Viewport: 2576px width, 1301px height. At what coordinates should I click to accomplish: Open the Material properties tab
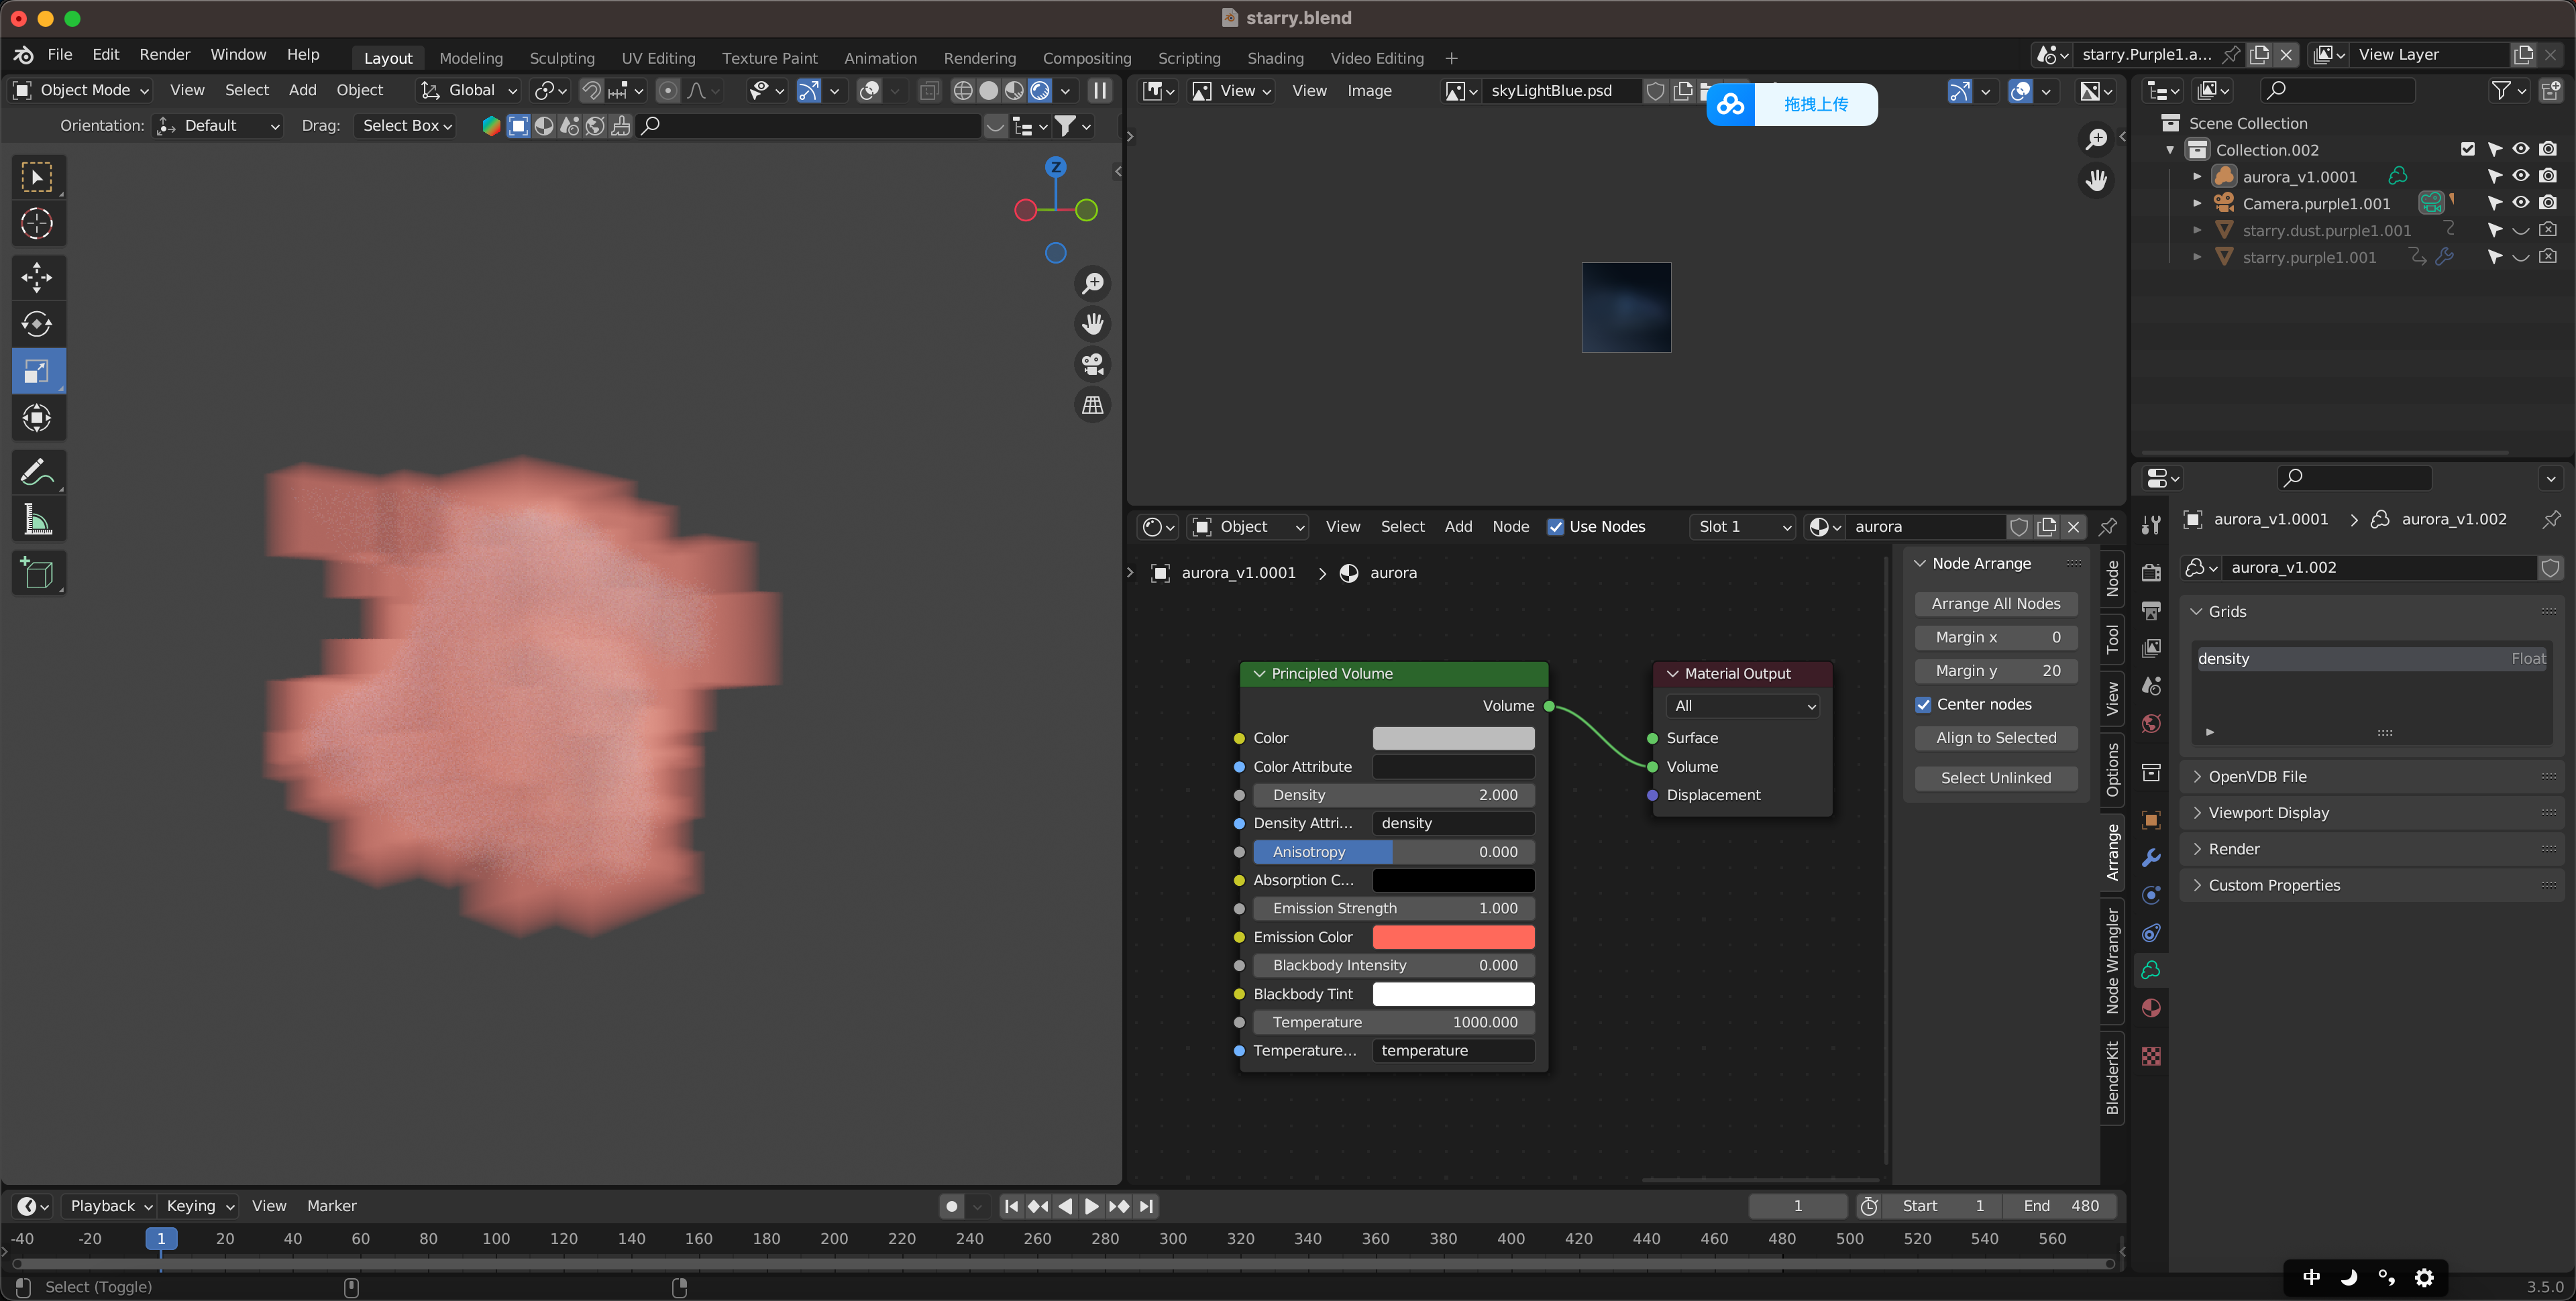2151,1008
